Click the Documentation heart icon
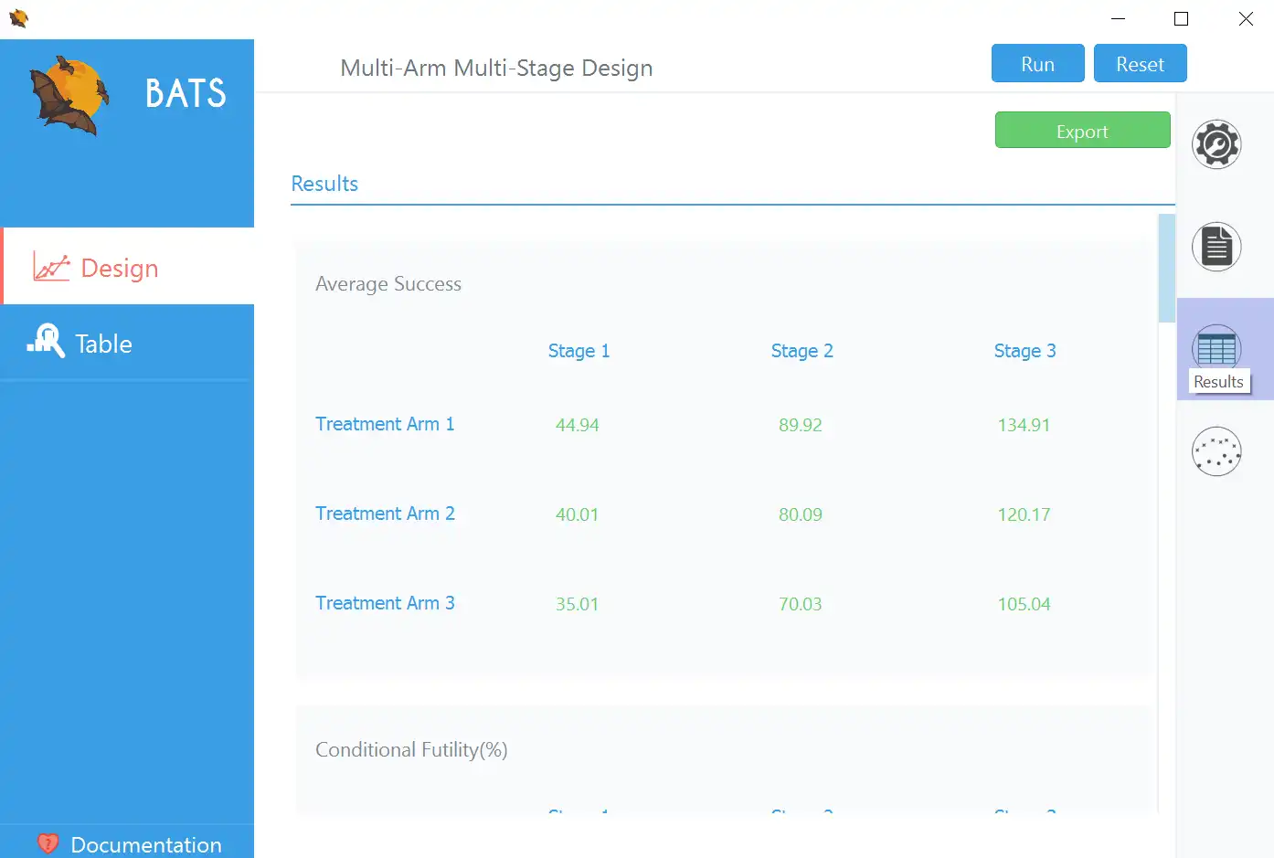 click(48, 843)
